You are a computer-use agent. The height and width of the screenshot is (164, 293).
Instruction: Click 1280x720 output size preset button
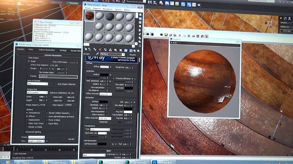(58, 101)
